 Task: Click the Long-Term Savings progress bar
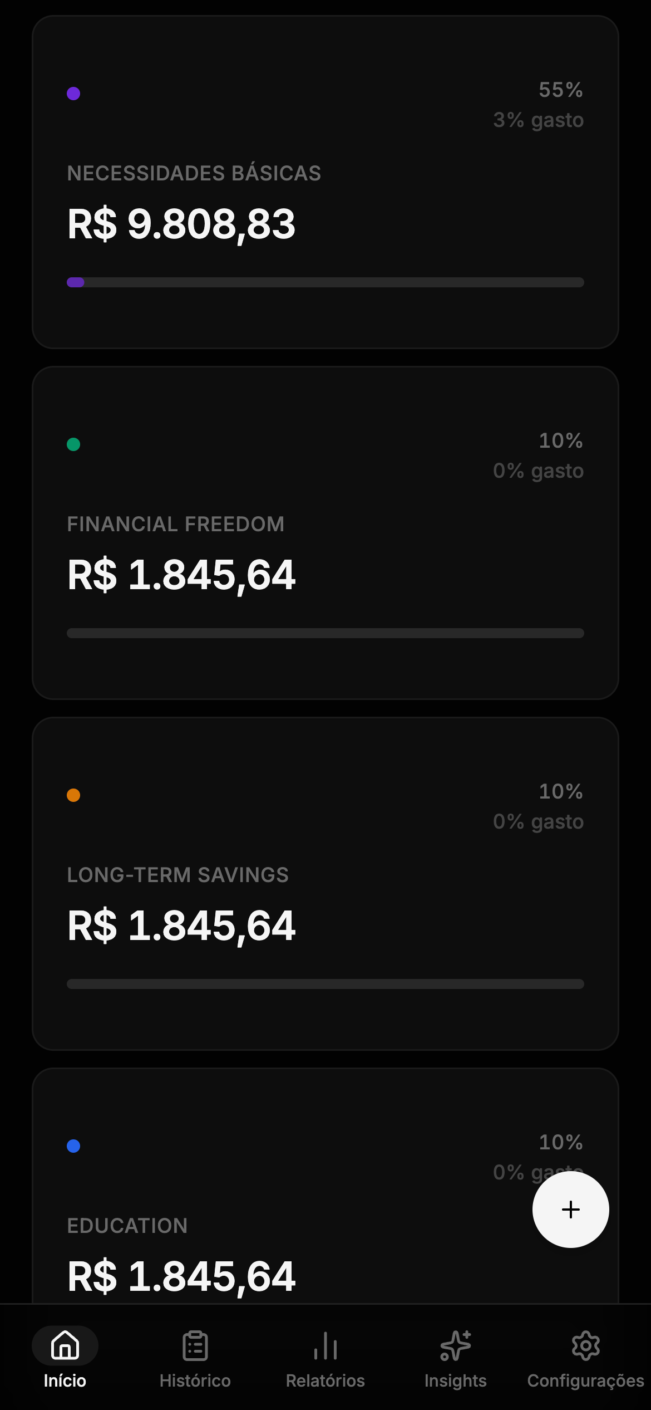325,984
